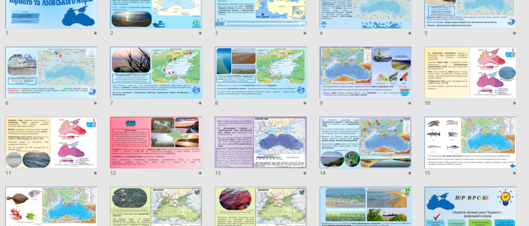Choose slide 15 thumbnail with fish pictures
Image resolution: width=529 pixels, height=226 pixels.
point(470,143)
